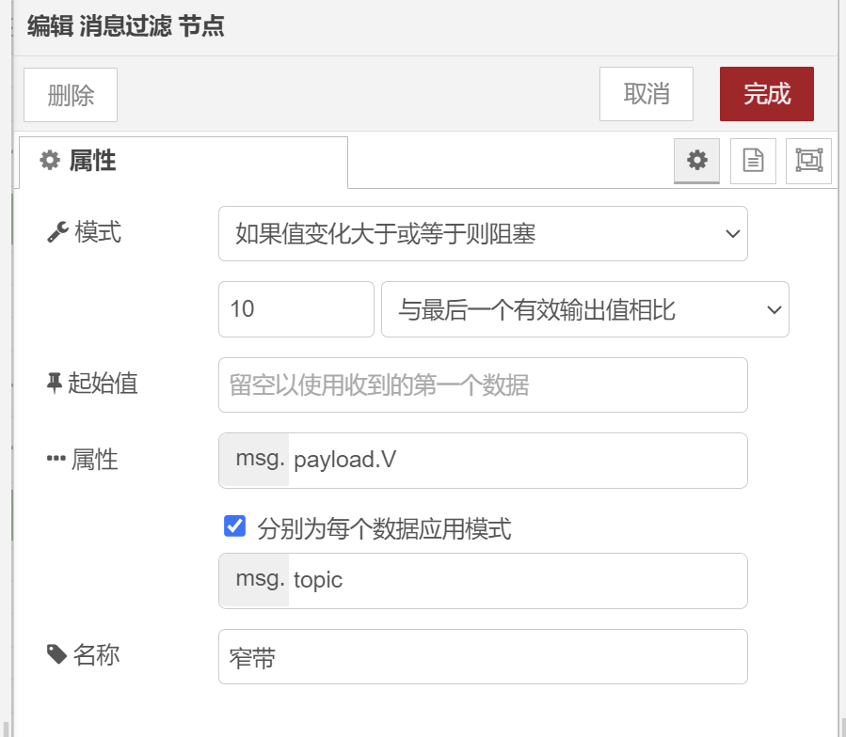
Task: Select the 属性 properties tab
Action: coord(184,162)
